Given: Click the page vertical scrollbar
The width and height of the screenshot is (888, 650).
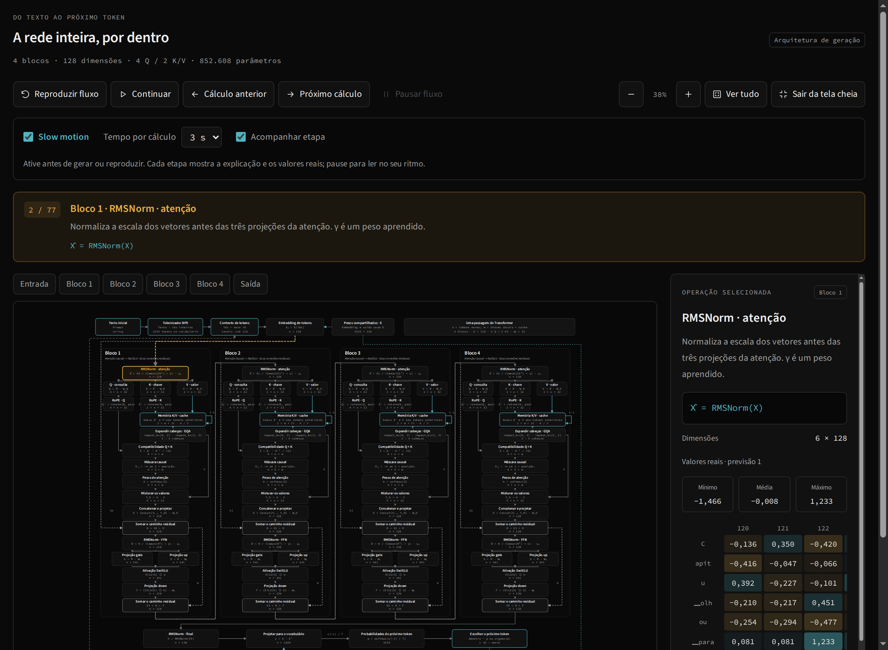Looking at the screenshot, I should (x=883, y=275).
